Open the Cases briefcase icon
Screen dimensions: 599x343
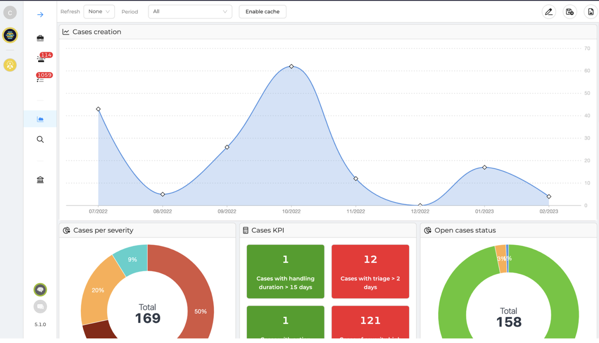click(x=40, y=38)
